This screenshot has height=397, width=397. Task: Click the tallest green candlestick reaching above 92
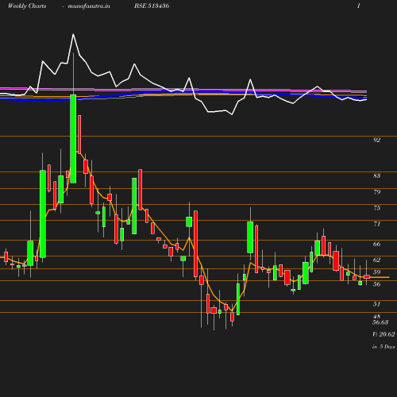pyautogui.click(x=73, y=139)
